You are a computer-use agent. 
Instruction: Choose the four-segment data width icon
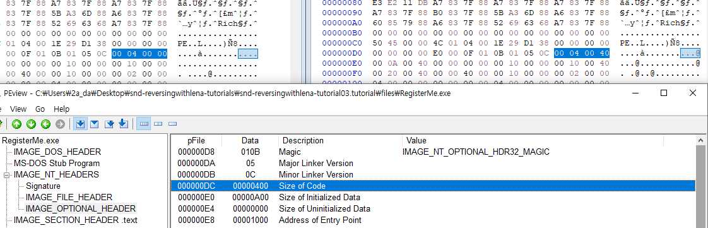(x=144, y=124)
